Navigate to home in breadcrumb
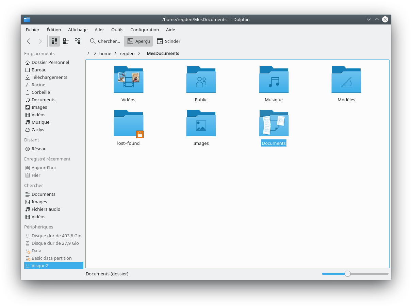 click(x=105, y=53)
